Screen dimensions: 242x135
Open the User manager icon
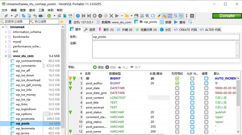(x=59, y=16)
